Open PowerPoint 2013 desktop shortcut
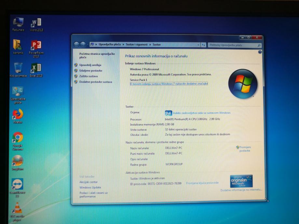 [36, 49]
